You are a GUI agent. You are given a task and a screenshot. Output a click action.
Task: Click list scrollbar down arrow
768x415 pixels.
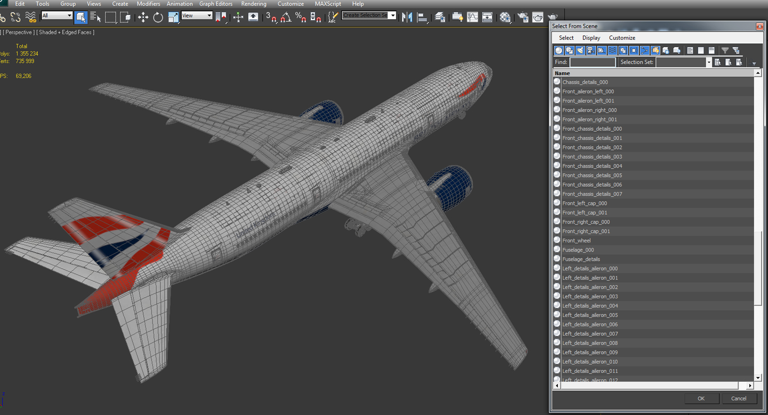[x=758, y=378]
